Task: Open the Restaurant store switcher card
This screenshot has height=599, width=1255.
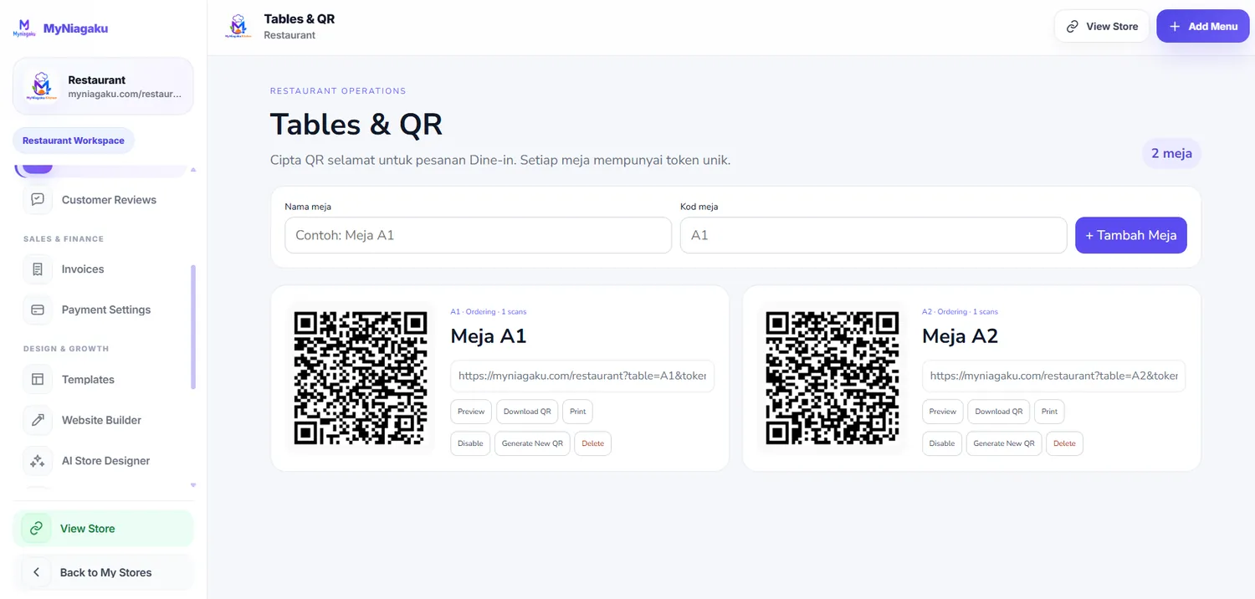Action: [103, 86]
